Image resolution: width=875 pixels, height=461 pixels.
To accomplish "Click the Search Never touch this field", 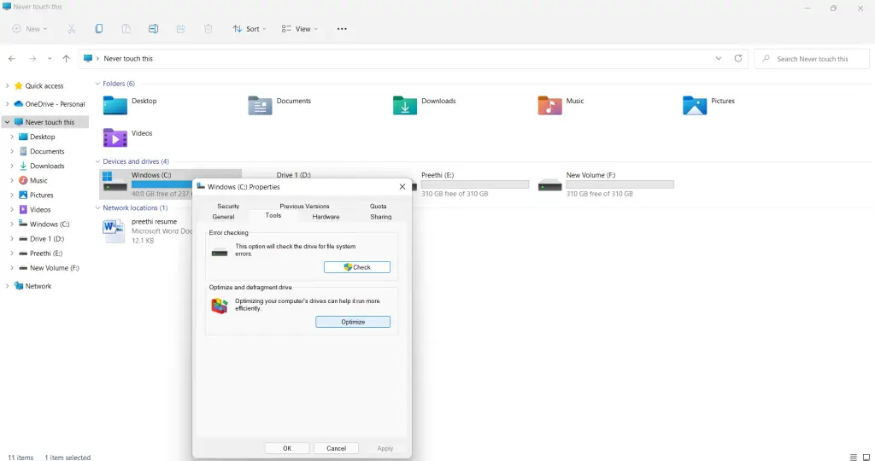I will click(812, 59).
